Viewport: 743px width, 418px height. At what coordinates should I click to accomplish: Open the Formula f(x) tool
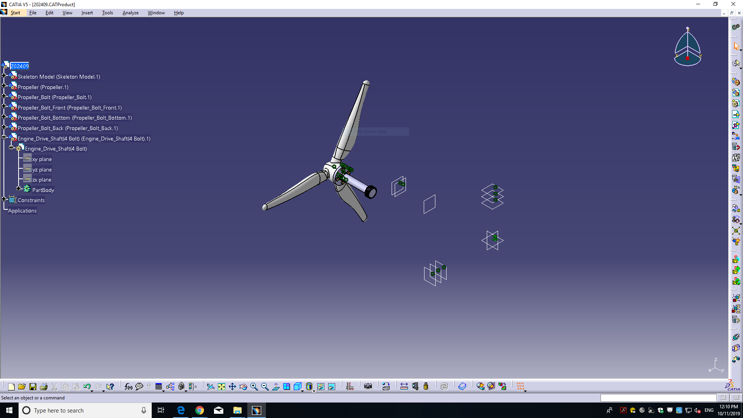(x=128, y=386)
